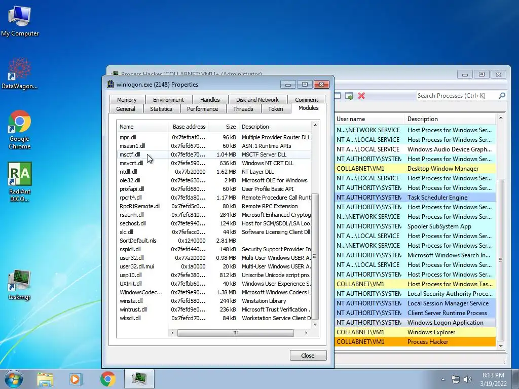Show hidden tray icons arrow
519x389 pixels.
443,379
